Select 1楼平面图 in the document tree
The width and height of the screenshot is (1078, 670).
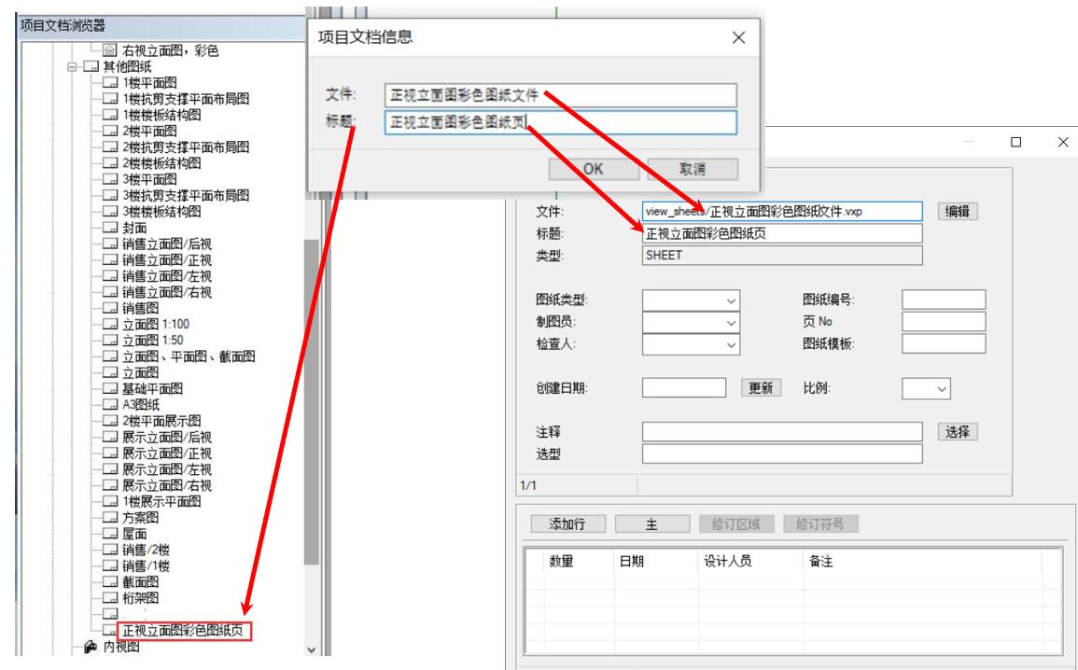click(x=149, y=82)
